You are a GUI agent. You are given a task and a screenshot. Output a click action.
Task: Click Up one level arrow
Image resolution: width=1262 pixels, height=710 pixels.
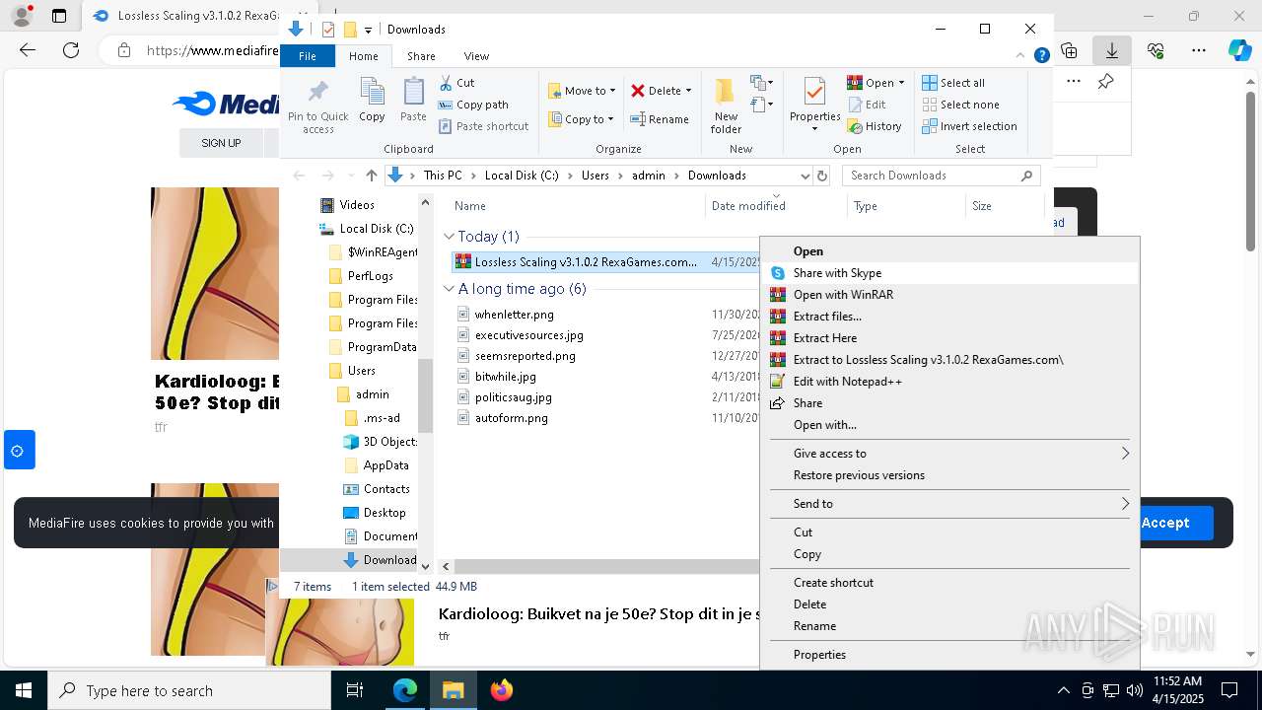(x=371, y=176)
